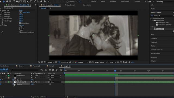Image resolution: width=174 pixels, height=98 pixels.
Task: Open the Composition Mini-Flowchart icon
Action: click(x=42, y=70)
